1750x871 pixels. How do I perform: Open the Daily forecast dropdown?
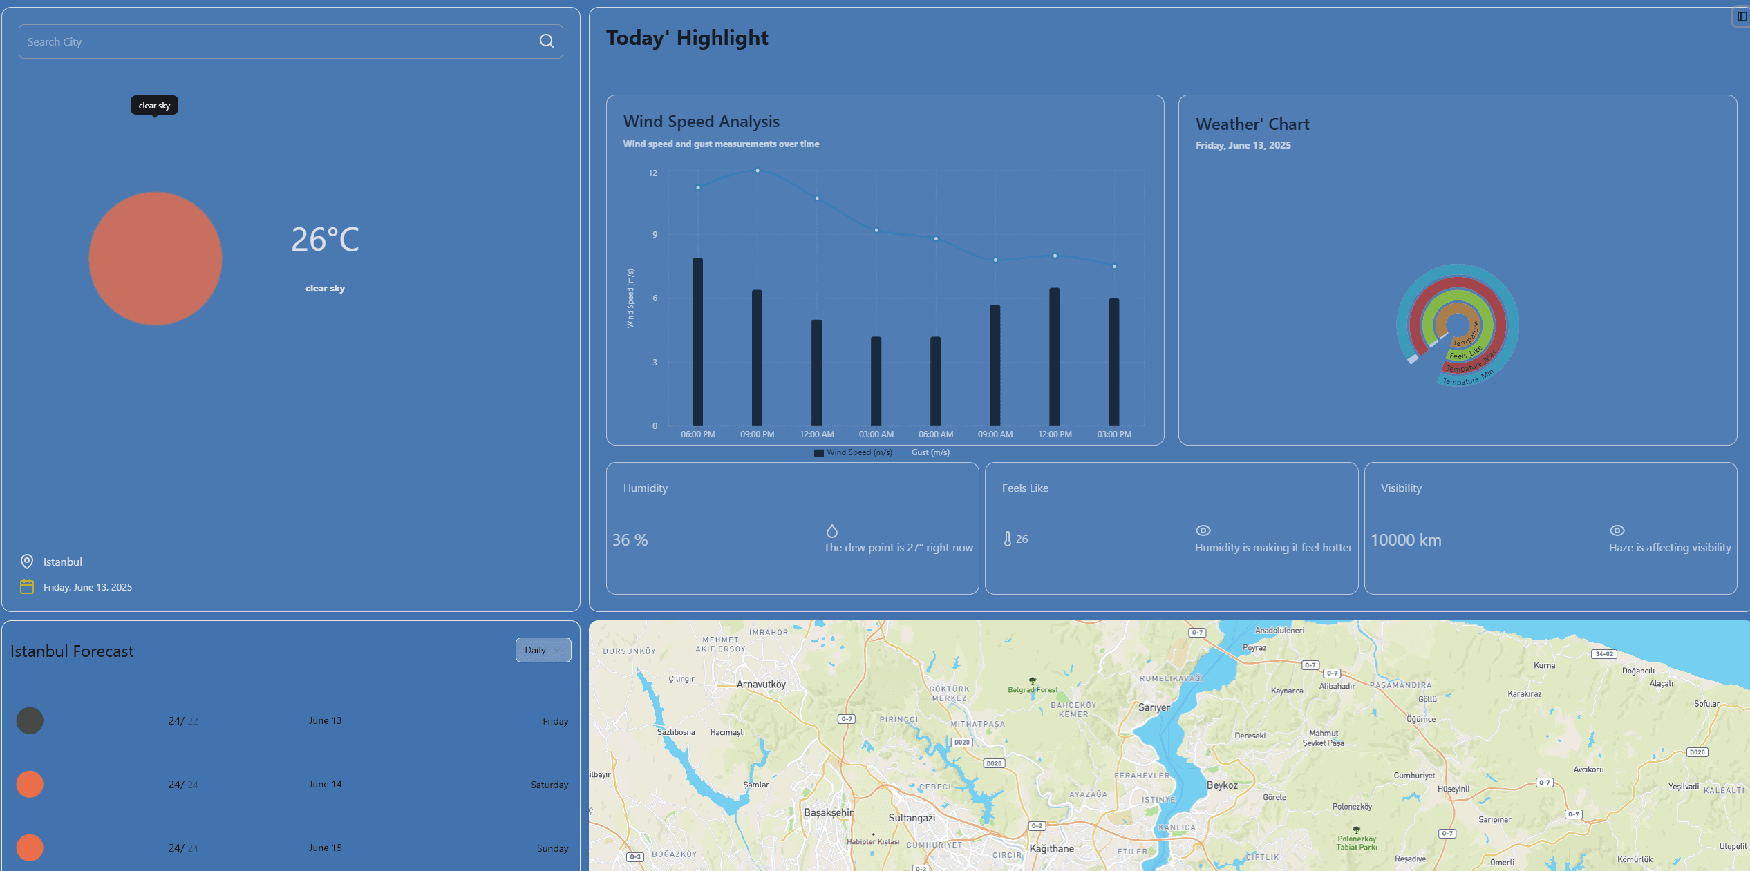coord(543,650)
